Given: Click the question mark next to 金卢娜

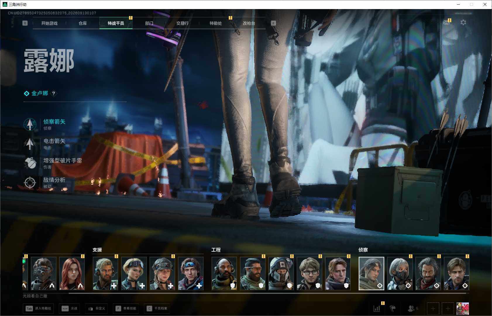Looking at the screenshot, I should pos(54,93).
